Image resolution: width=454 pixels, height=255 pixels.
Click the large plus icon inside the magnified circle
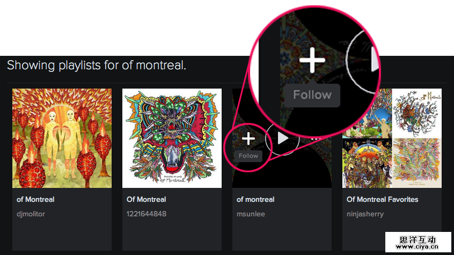click(x=312, y=61)
